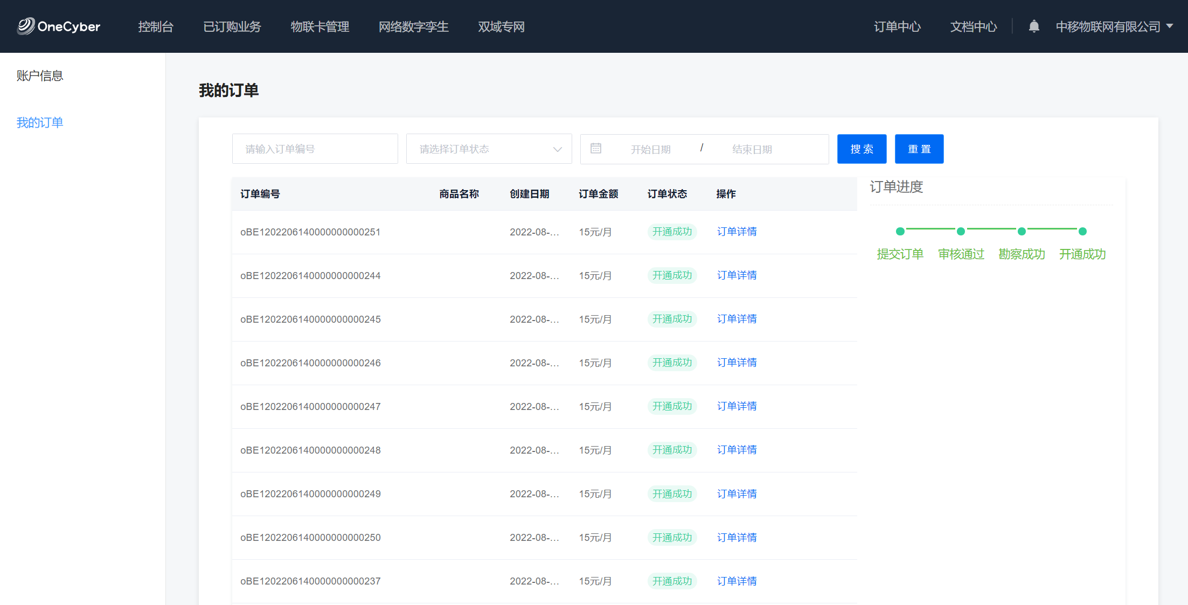Click the calendar icon in the date range
Image resolution: width=1188 pixels, height=605 pixels.
tap(595, 149)
